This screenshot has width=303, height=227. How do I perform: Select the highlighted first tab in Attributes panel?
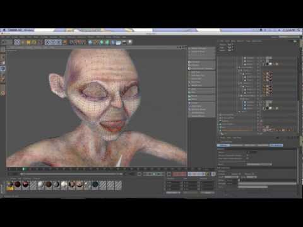click(223, 145)
